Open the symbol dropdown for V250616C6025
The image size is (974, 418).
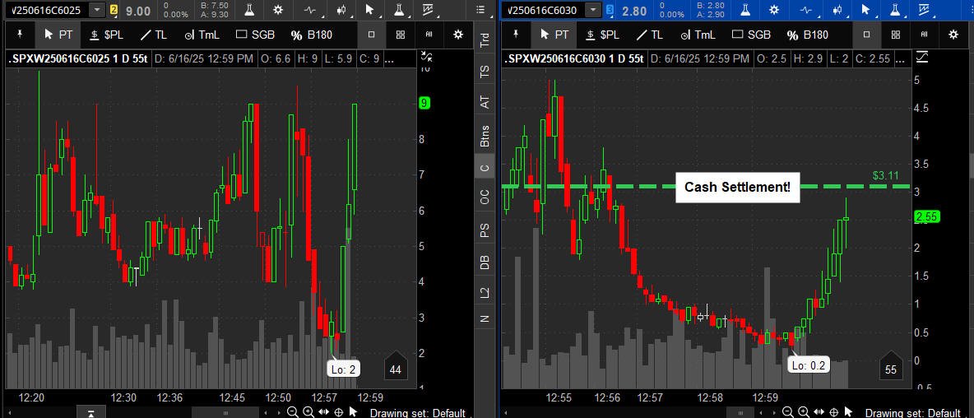pos(97,10)
